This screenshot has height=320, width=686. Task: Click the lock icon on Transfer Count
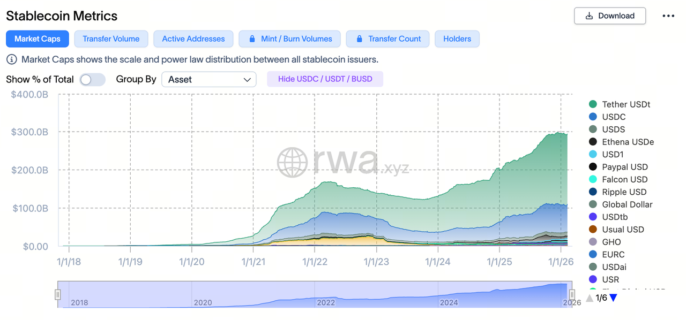pos(359,39)
